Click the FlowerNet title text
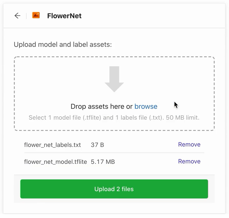Screen dimensions: 229x218 [x=64, y=16]
